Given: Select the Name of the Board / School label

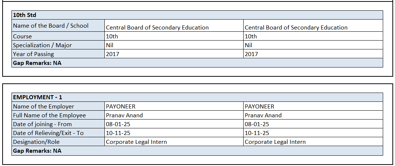Looking at the screenshot, I should click(x=51, y=26).
